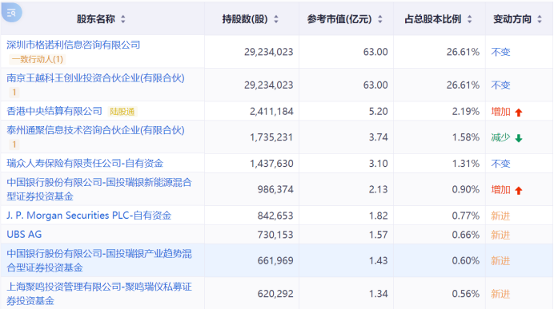This screenshot has height=309, width=554.
Task: Select market value 1.82
Action: pos(379,216)
